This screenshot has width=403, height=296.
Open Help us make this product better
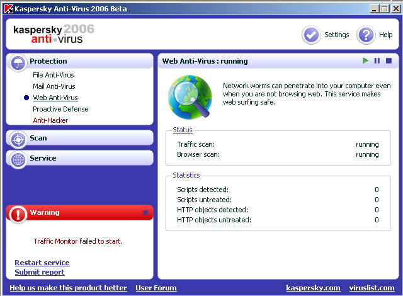point(68,288)
